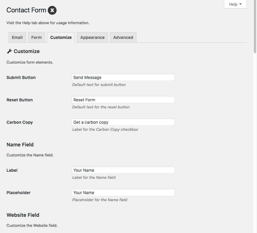Click the Contact Form X logo icon
The width and height of the screenshot is (257, 233).
point(52,10)
